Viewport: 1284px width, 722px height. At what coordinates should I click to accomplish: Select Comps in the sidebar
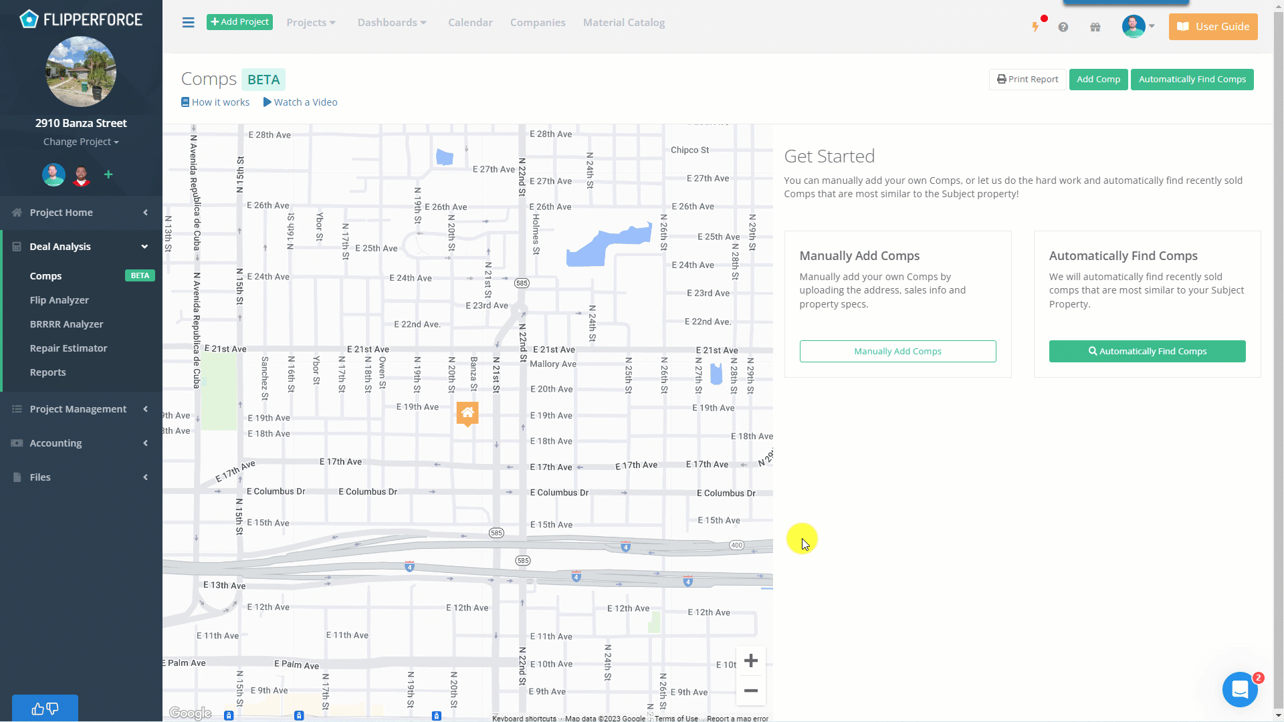point(45,276)
